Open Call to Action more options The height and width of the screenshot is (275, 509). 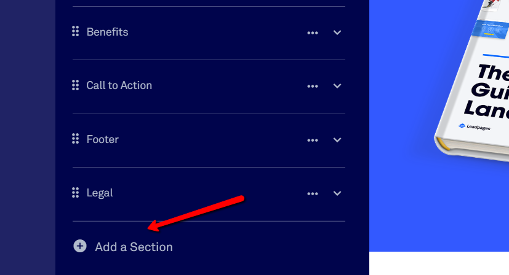pos(313,86)
